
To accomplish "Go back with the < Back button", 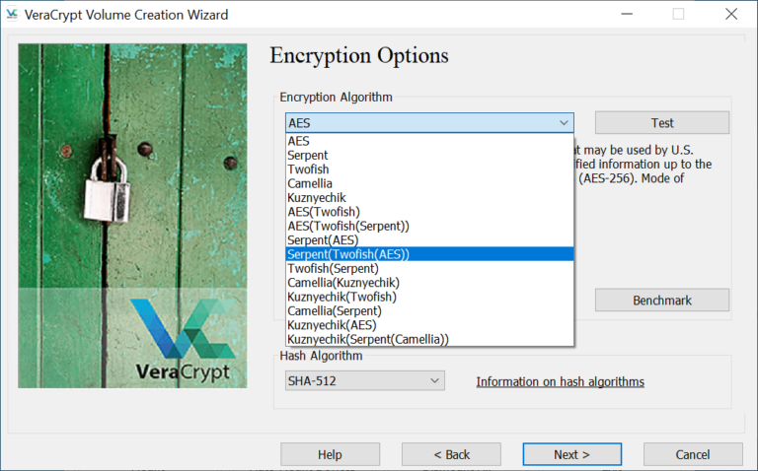I will (451, 454).
